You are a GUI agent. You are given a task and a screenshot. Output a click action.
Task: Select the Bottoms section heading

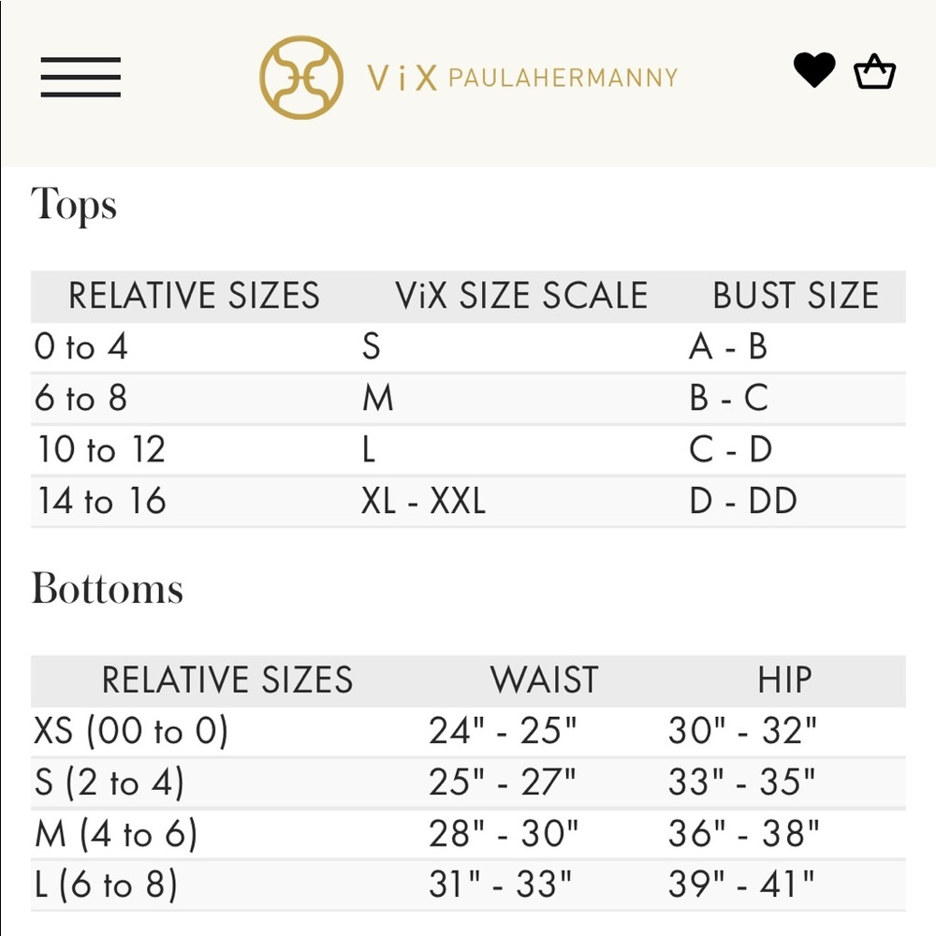pos(108,588)
